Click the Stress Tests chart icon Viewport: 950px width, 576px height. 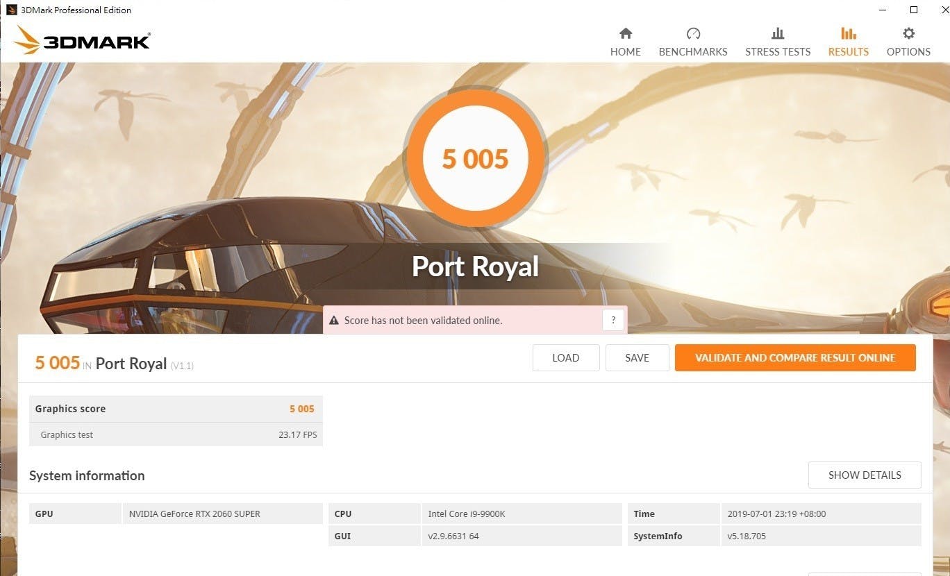[x=778, y=33]
